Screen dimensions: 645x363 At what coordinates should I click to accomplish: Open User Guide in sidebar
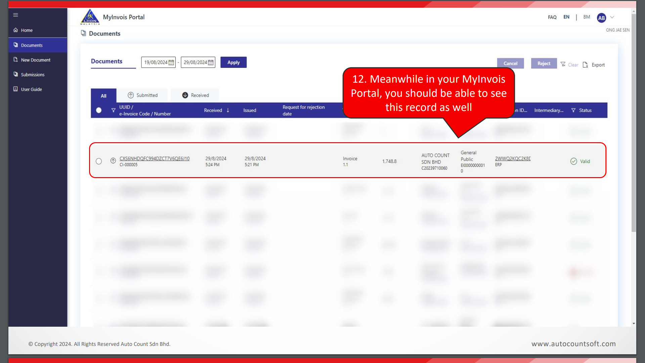31,89
